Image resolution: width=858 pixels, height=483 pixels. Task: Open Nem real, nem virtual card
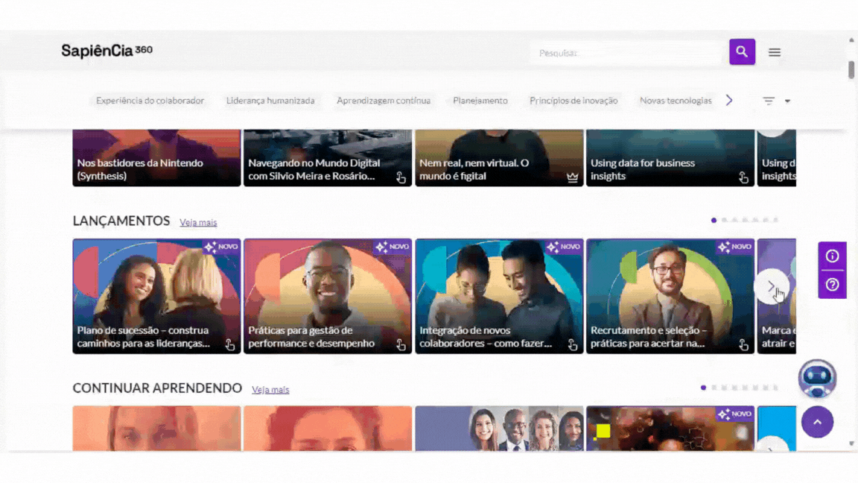499,158
